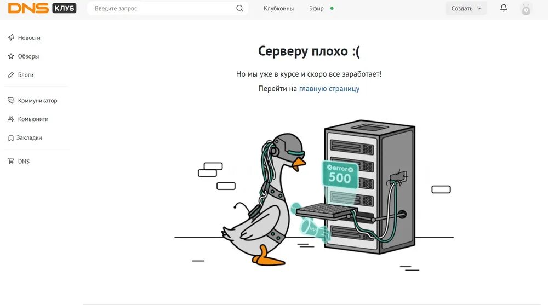Click the chat Коммуникатор icon
548x305 pixels.
click(11, 101)
